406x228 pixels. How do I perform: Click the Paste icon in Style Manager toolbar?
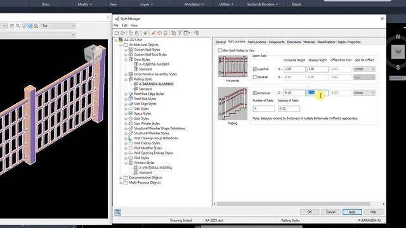click(x=137, y=33)
